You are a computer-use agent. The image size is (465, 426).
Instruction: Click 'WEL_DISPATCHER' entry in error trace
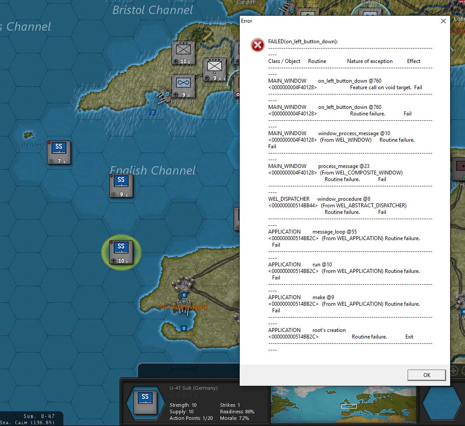coord(288,199)
